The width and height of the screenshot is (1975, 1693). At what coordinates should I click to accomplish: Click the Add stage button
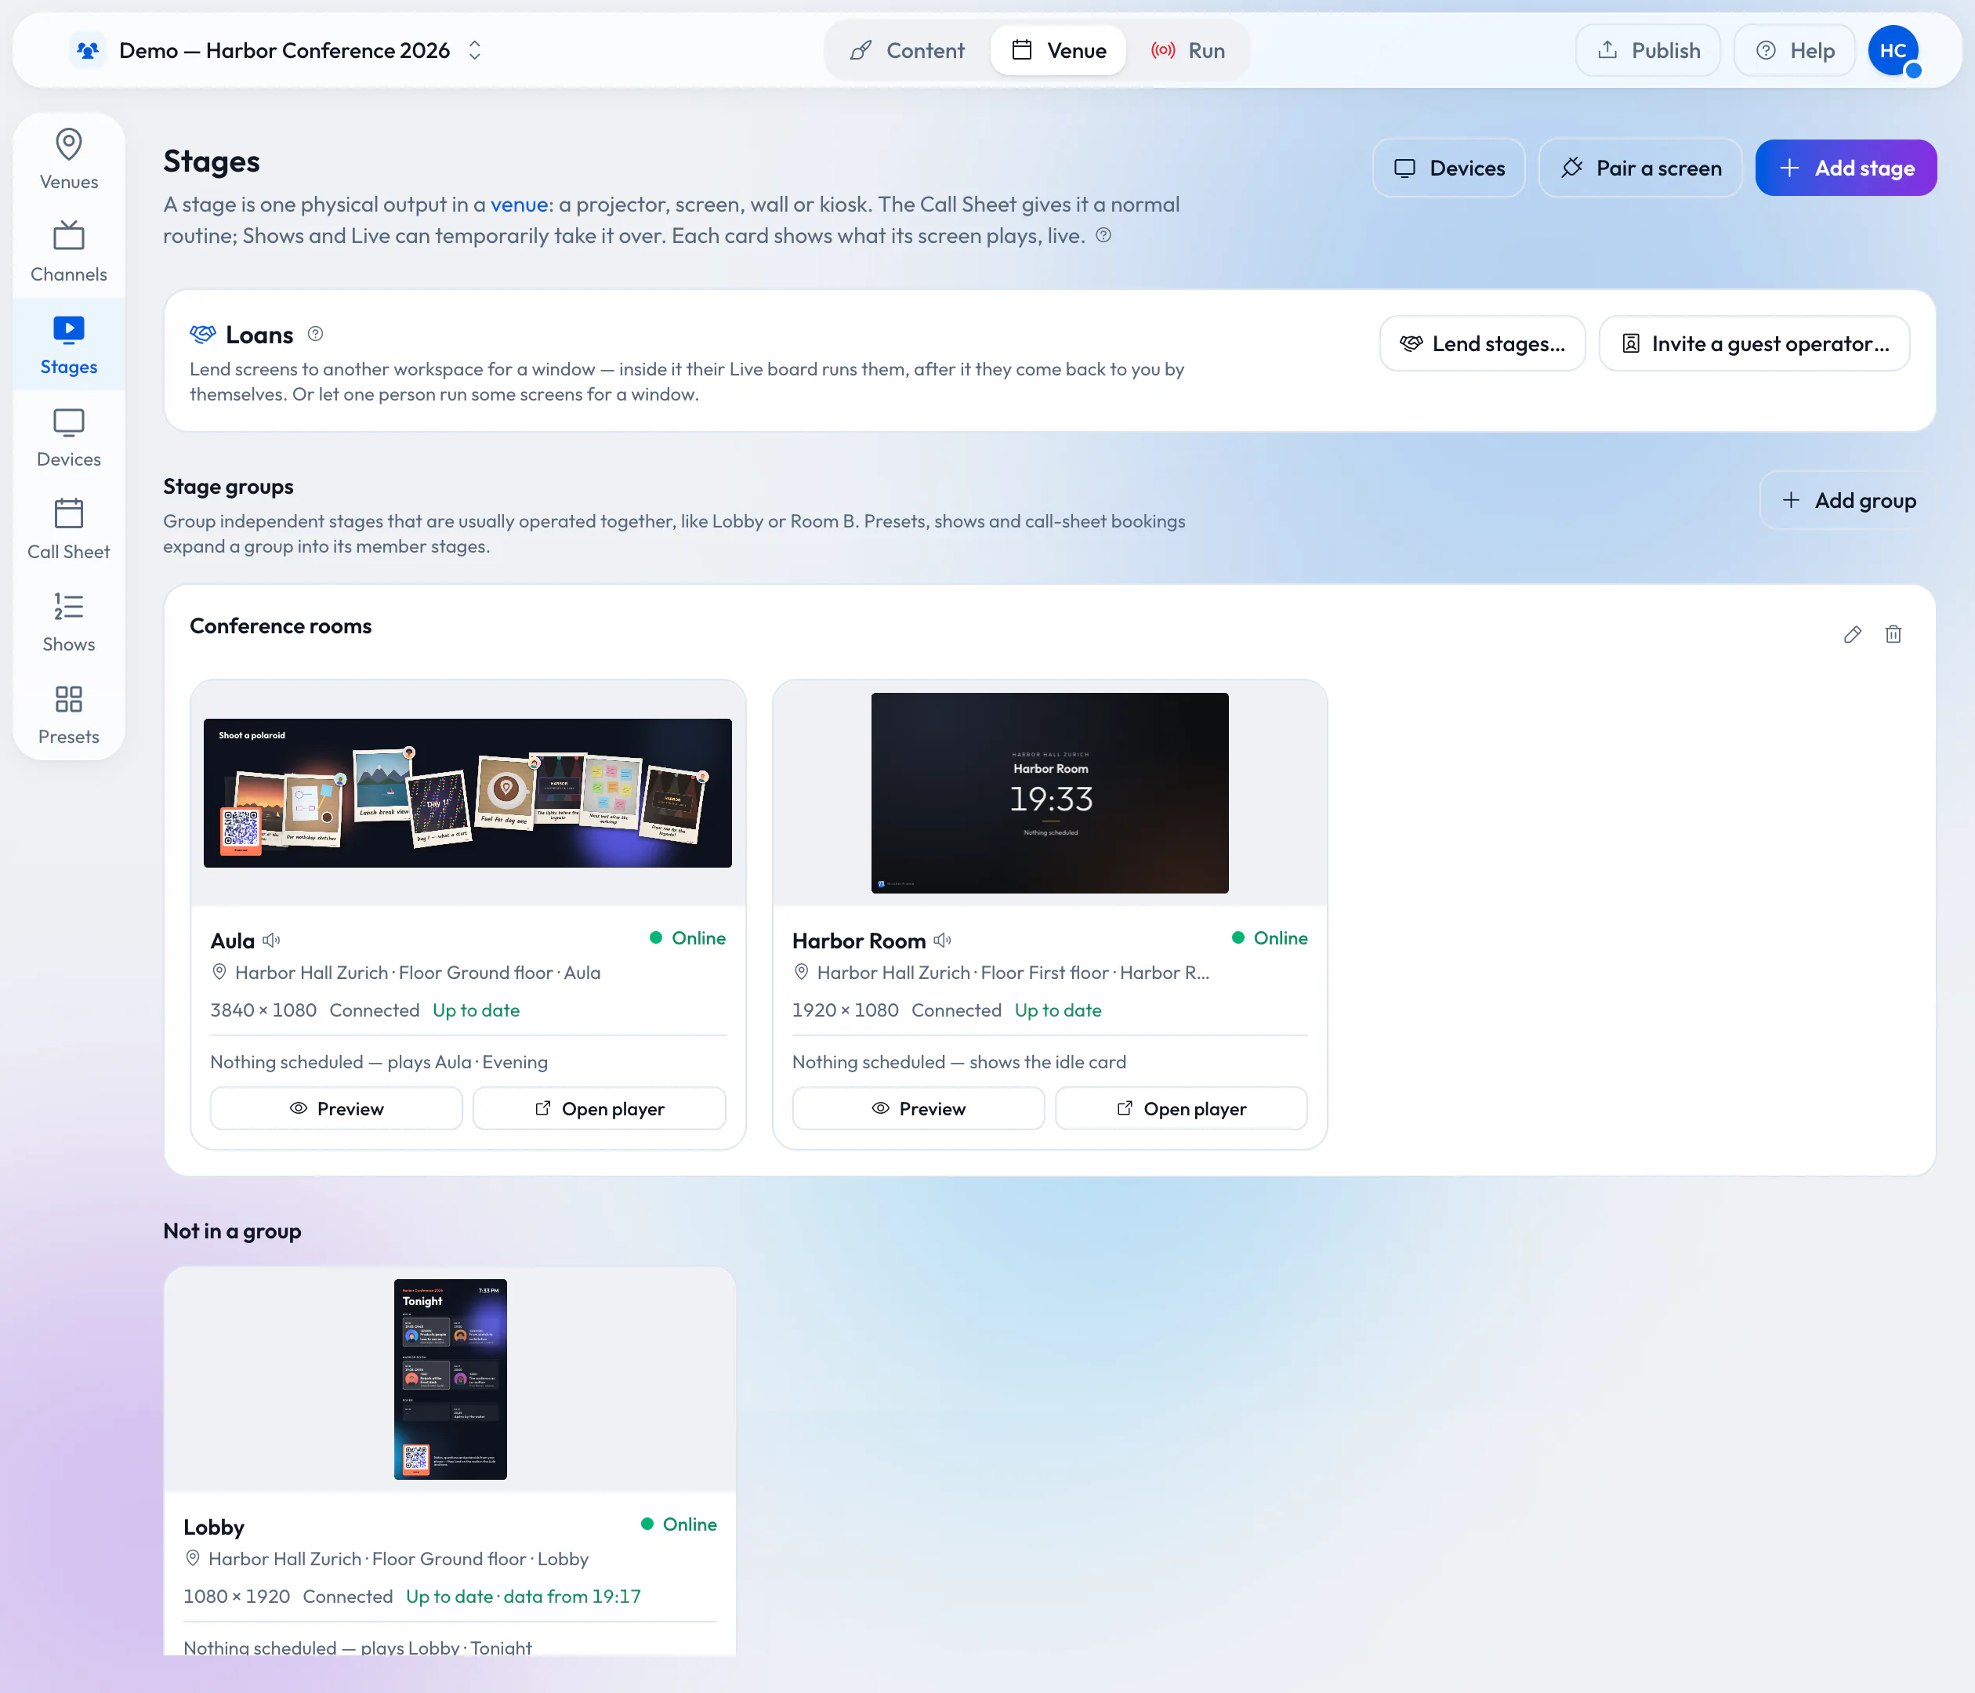click(1846, 169)
